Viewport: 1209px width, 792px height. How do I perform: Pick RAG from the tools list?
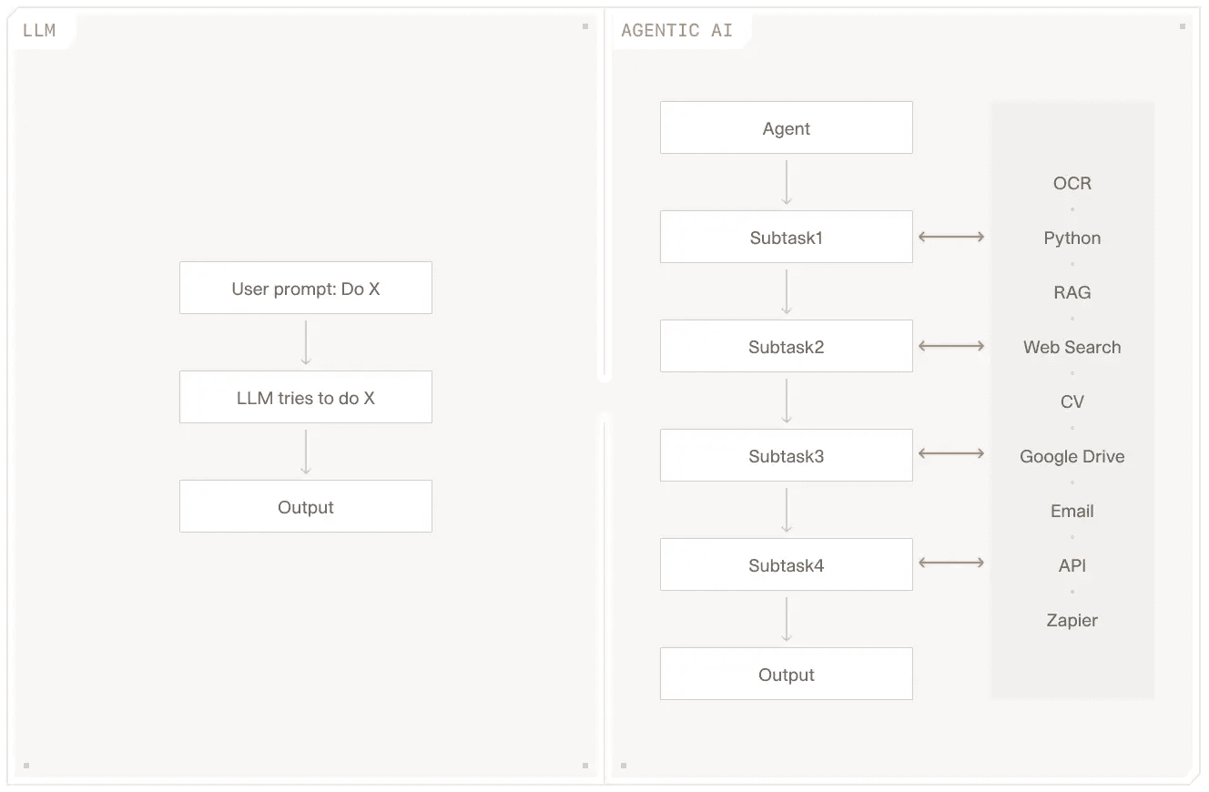point(1072,292)
